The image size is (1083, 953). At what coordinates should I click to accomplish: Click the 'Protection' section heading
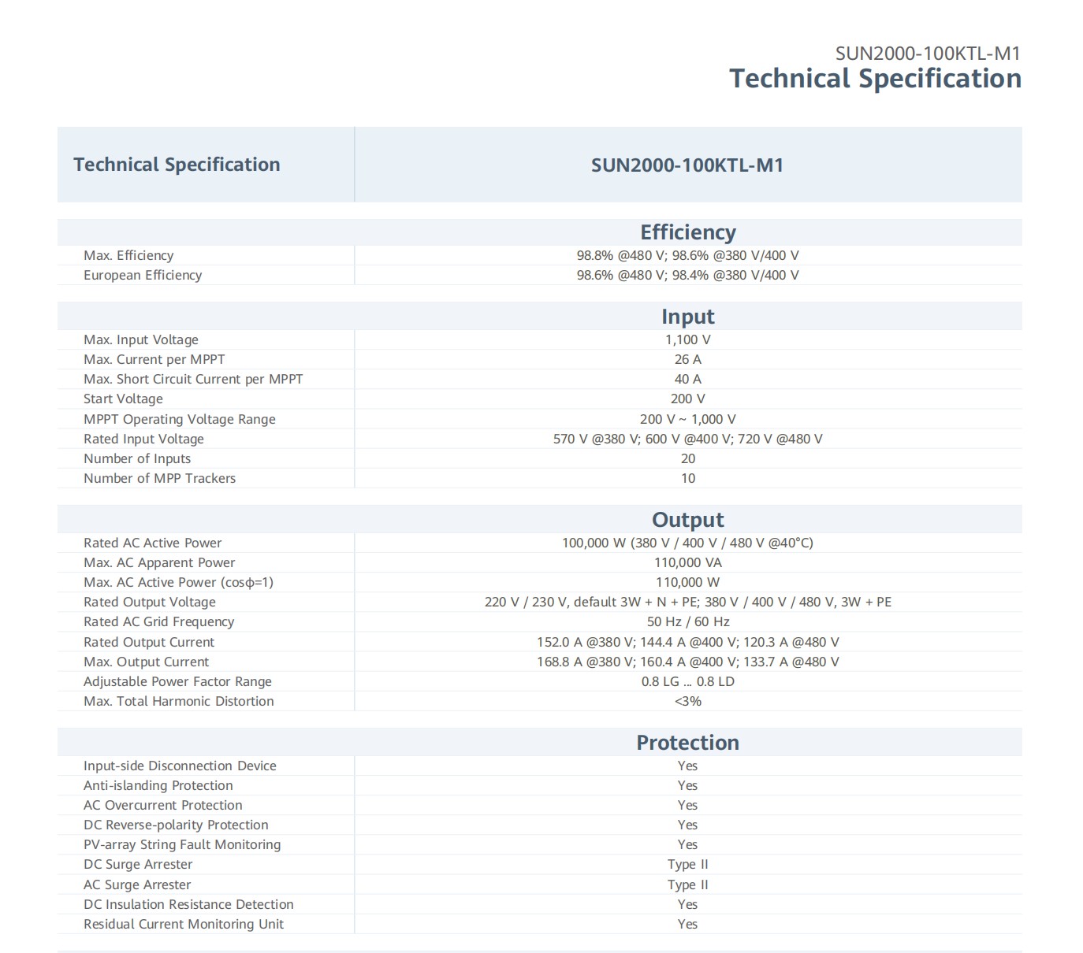pyautogui.click(x=688, y=743)
